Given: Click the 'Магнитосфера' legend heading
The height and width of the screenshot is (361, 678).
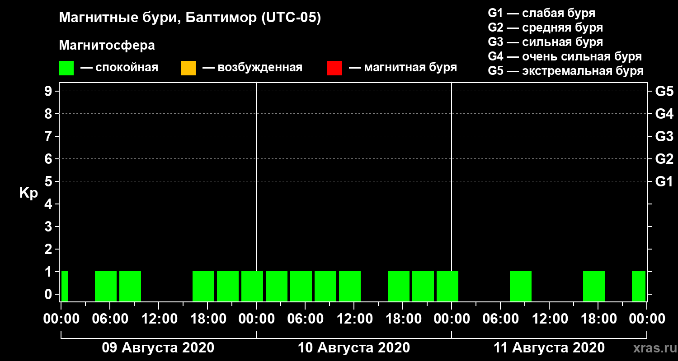Looking at the screenshot, I should click(x=107, y=46).
